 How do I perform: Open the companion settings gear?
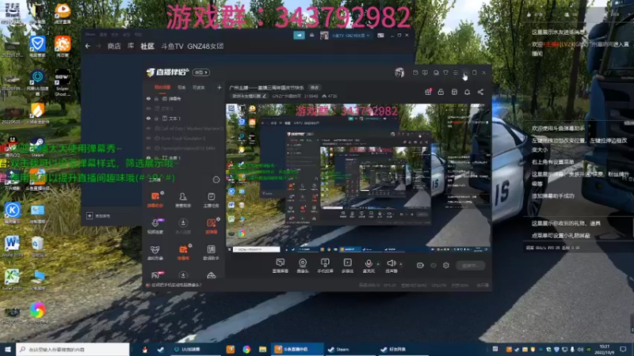(x=446, y=265)
